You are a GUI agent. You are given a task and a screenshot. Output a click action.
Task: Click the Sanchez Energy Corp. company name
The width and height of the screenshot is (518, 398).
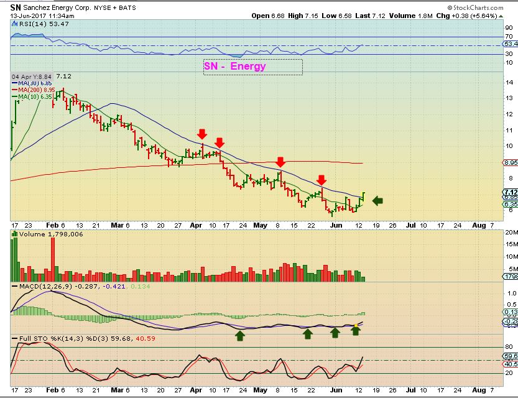pyautogui.click(x=57, y=8)
